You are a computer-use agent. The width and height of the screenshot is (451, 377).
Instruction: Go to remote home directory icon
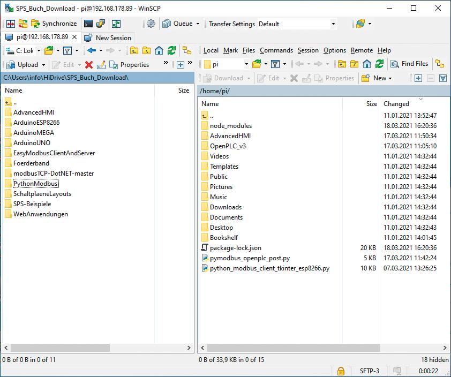(x=367, y=64)
